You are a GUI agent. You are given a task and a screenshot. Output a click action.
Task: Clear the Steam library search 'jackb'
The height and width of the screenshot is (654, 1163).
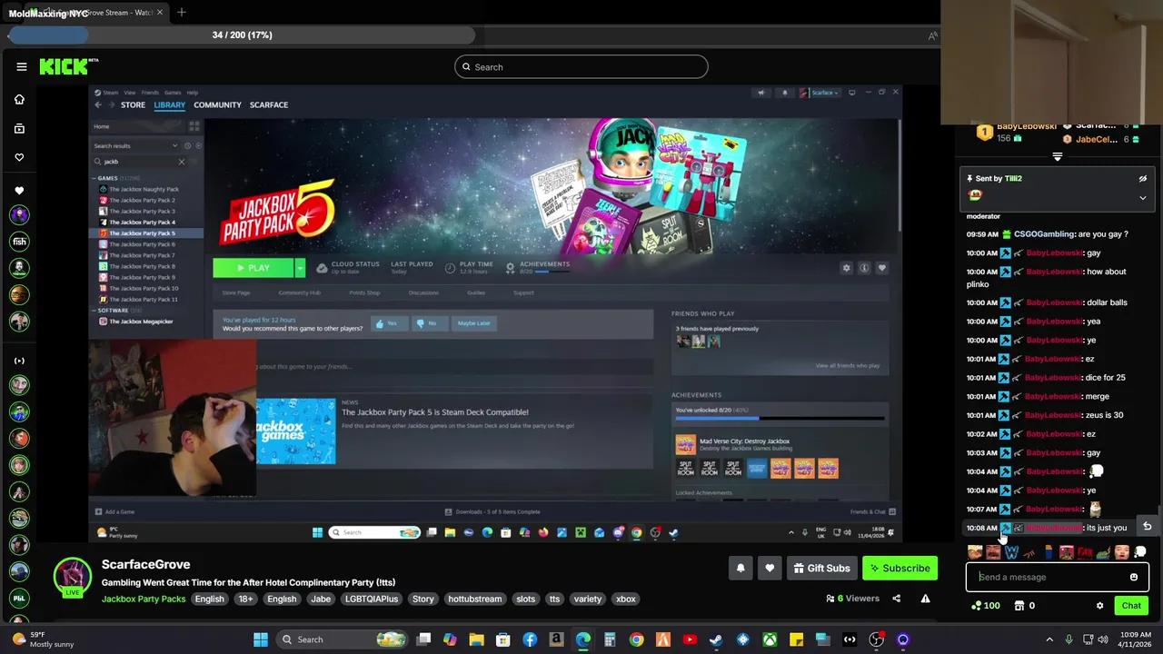[x=181, y=162]
